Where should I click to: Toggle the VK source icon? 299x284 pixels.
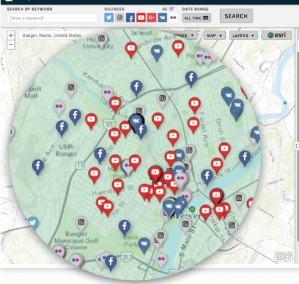[163, 18]
